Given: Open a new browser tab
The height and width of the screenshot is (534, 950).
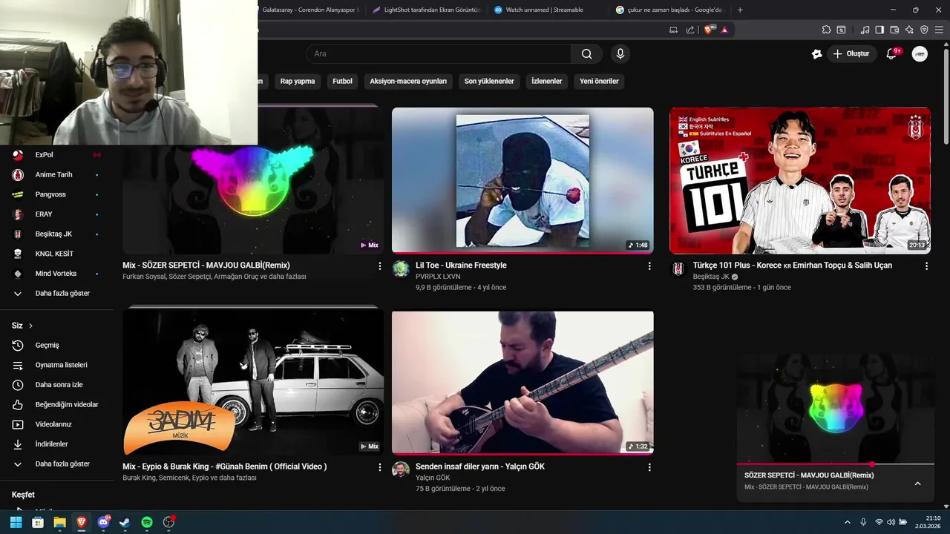Looking at the screenshot, I should coord(740,10).
